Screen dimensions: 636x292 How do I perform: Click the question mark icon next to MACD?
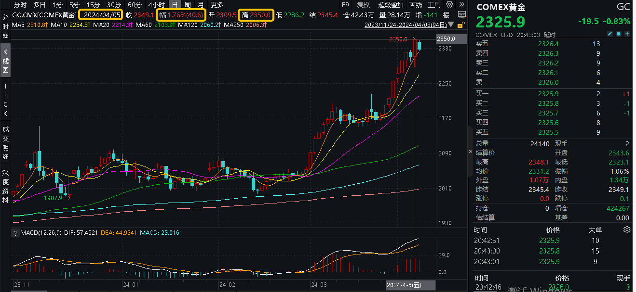15,232
